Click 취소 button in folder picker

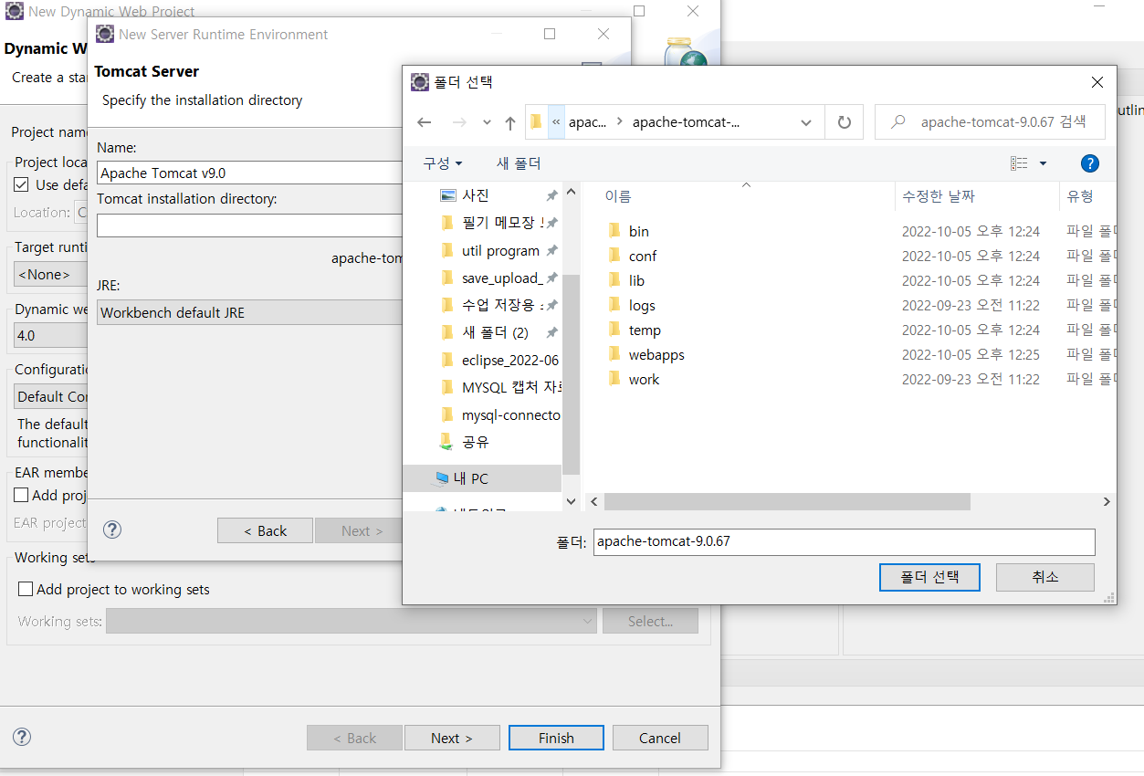pos(1045,577)
